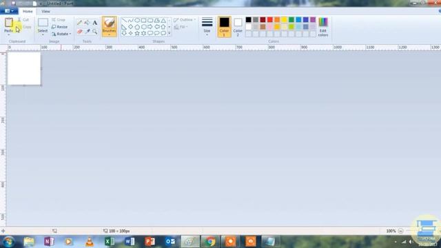Click the white drawing canvas
441x248 pixels.
pyautogui.click(x=24, y=68)
